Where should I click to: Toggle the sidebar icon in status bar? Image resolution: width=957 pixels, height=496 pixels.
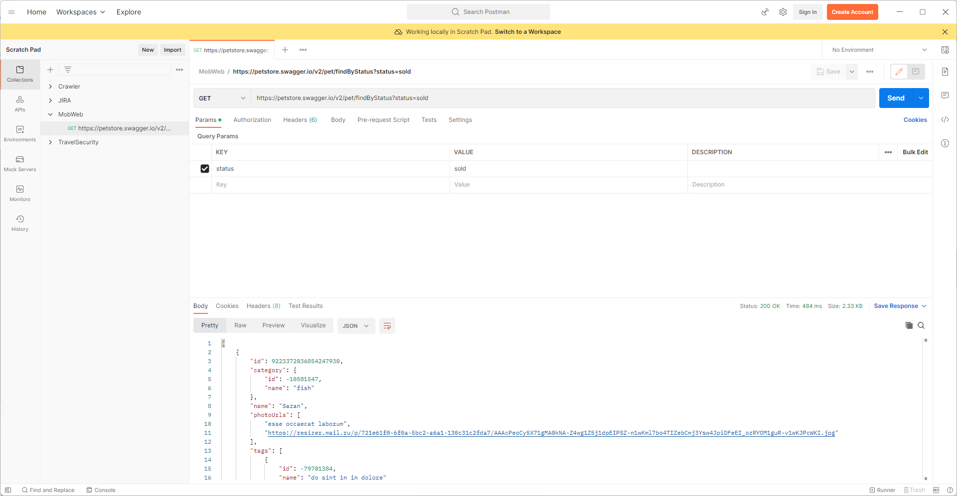8,490
